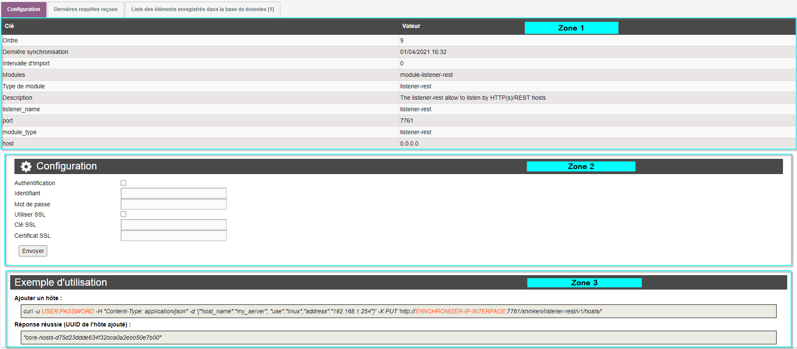797x349 pixels.
Task: Select the Clé SSL input box
Action: pos(173,225)
